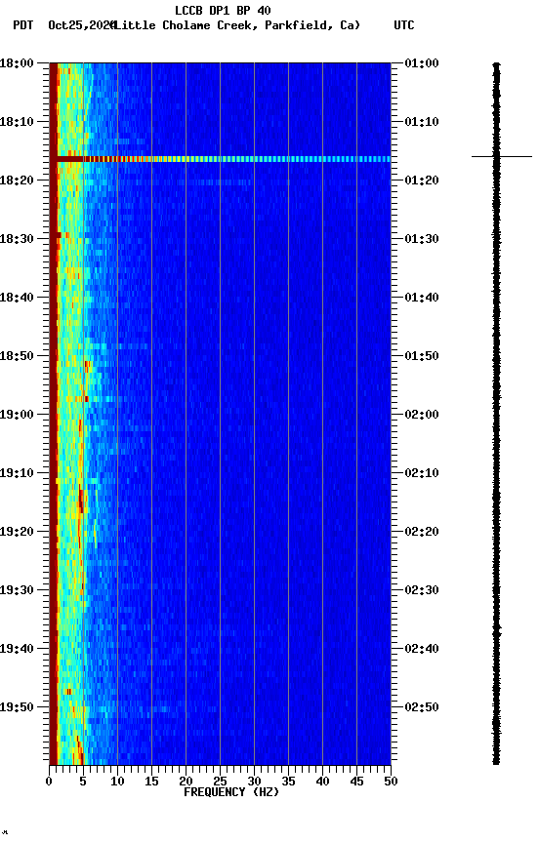Click the 'PDT' timezone label

point(23,25)
